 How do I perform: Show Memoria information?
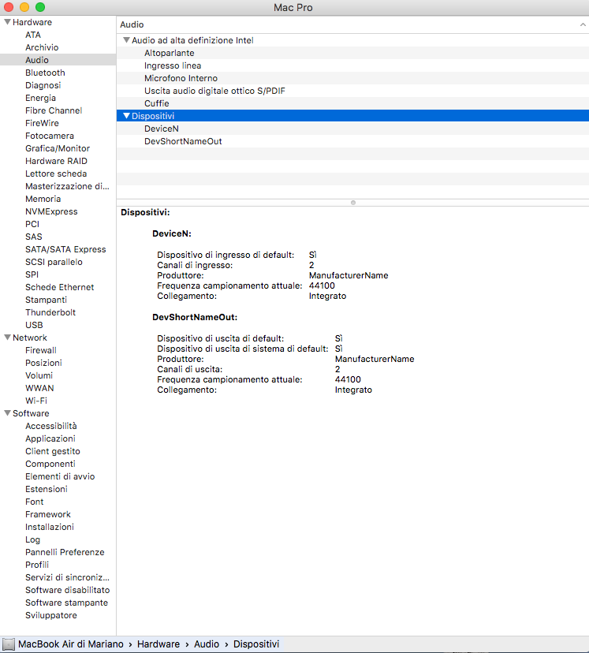43,199
